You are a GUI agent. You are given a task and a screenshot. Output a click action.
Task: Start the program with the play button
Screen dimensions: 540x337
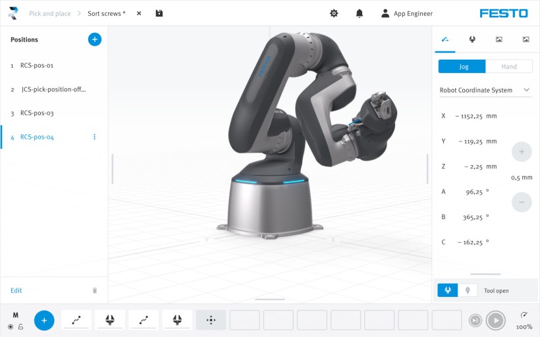click(x=496, y=321)
